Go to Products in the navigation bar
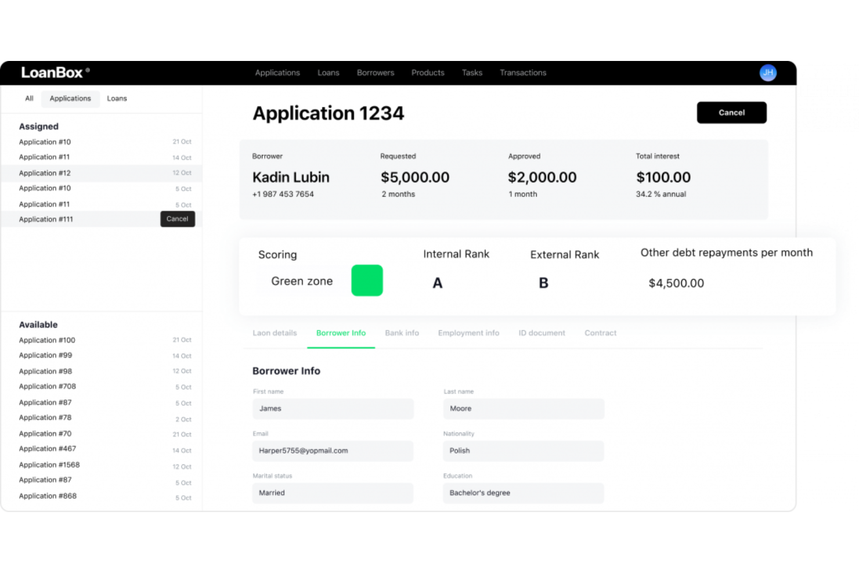Viewport: 859px width, 573px height. 427,73
